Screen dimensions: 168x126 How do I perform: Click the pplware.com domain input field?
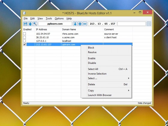point(55,24)
